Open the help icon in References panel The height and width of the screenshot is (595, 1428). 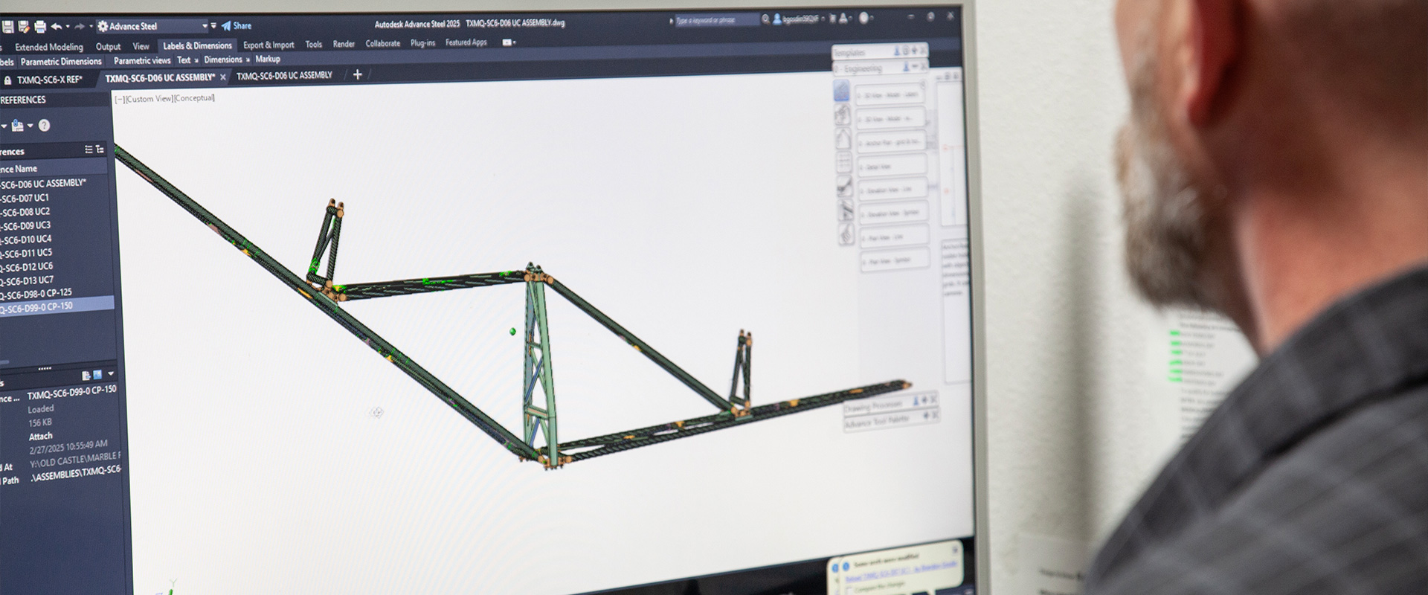click(44, 126)
